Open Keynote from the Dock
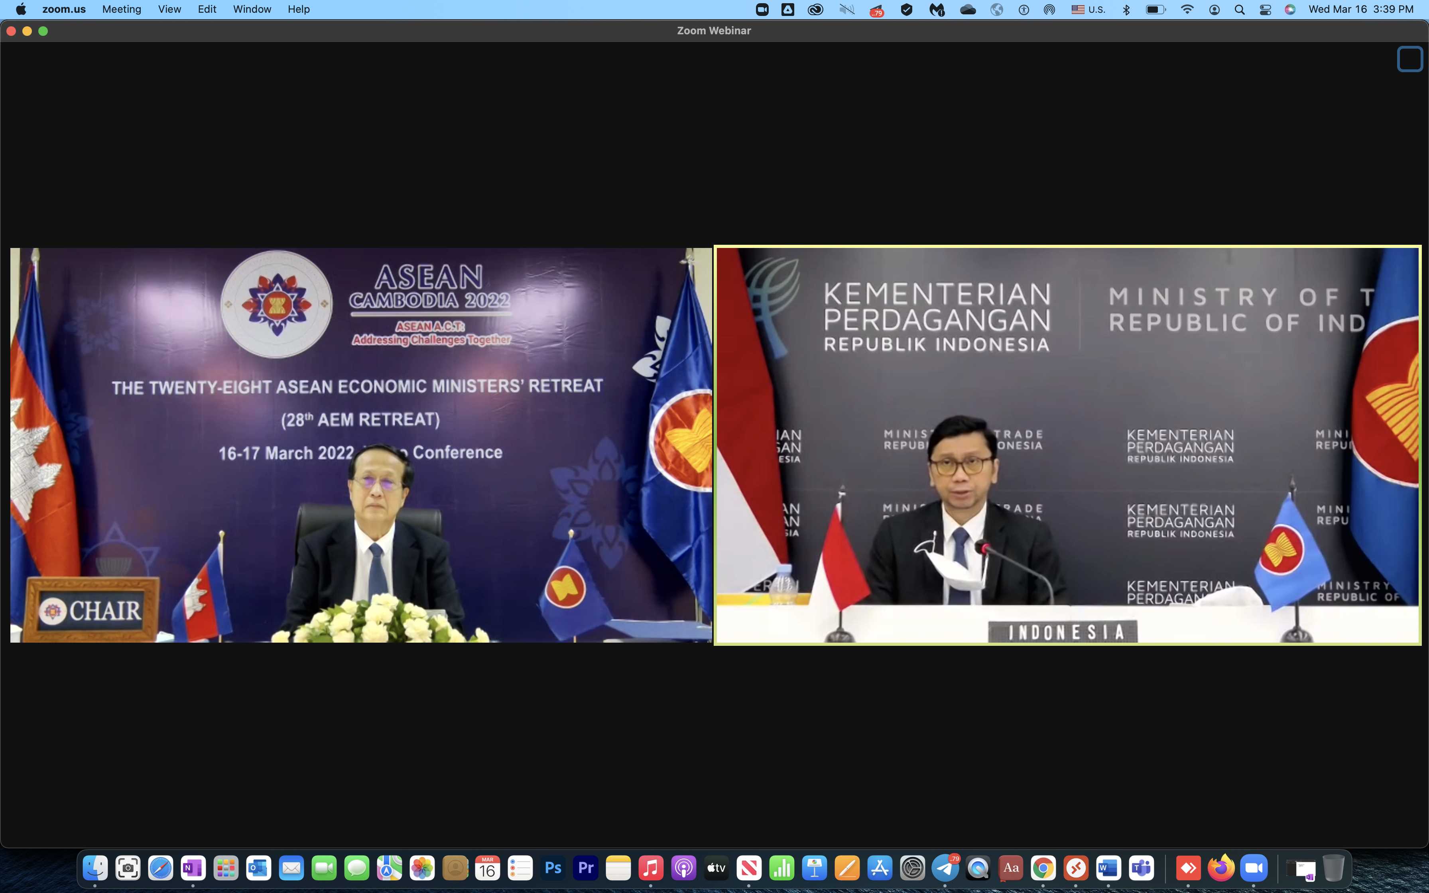The image size is (1429, 893). point(814,867)
